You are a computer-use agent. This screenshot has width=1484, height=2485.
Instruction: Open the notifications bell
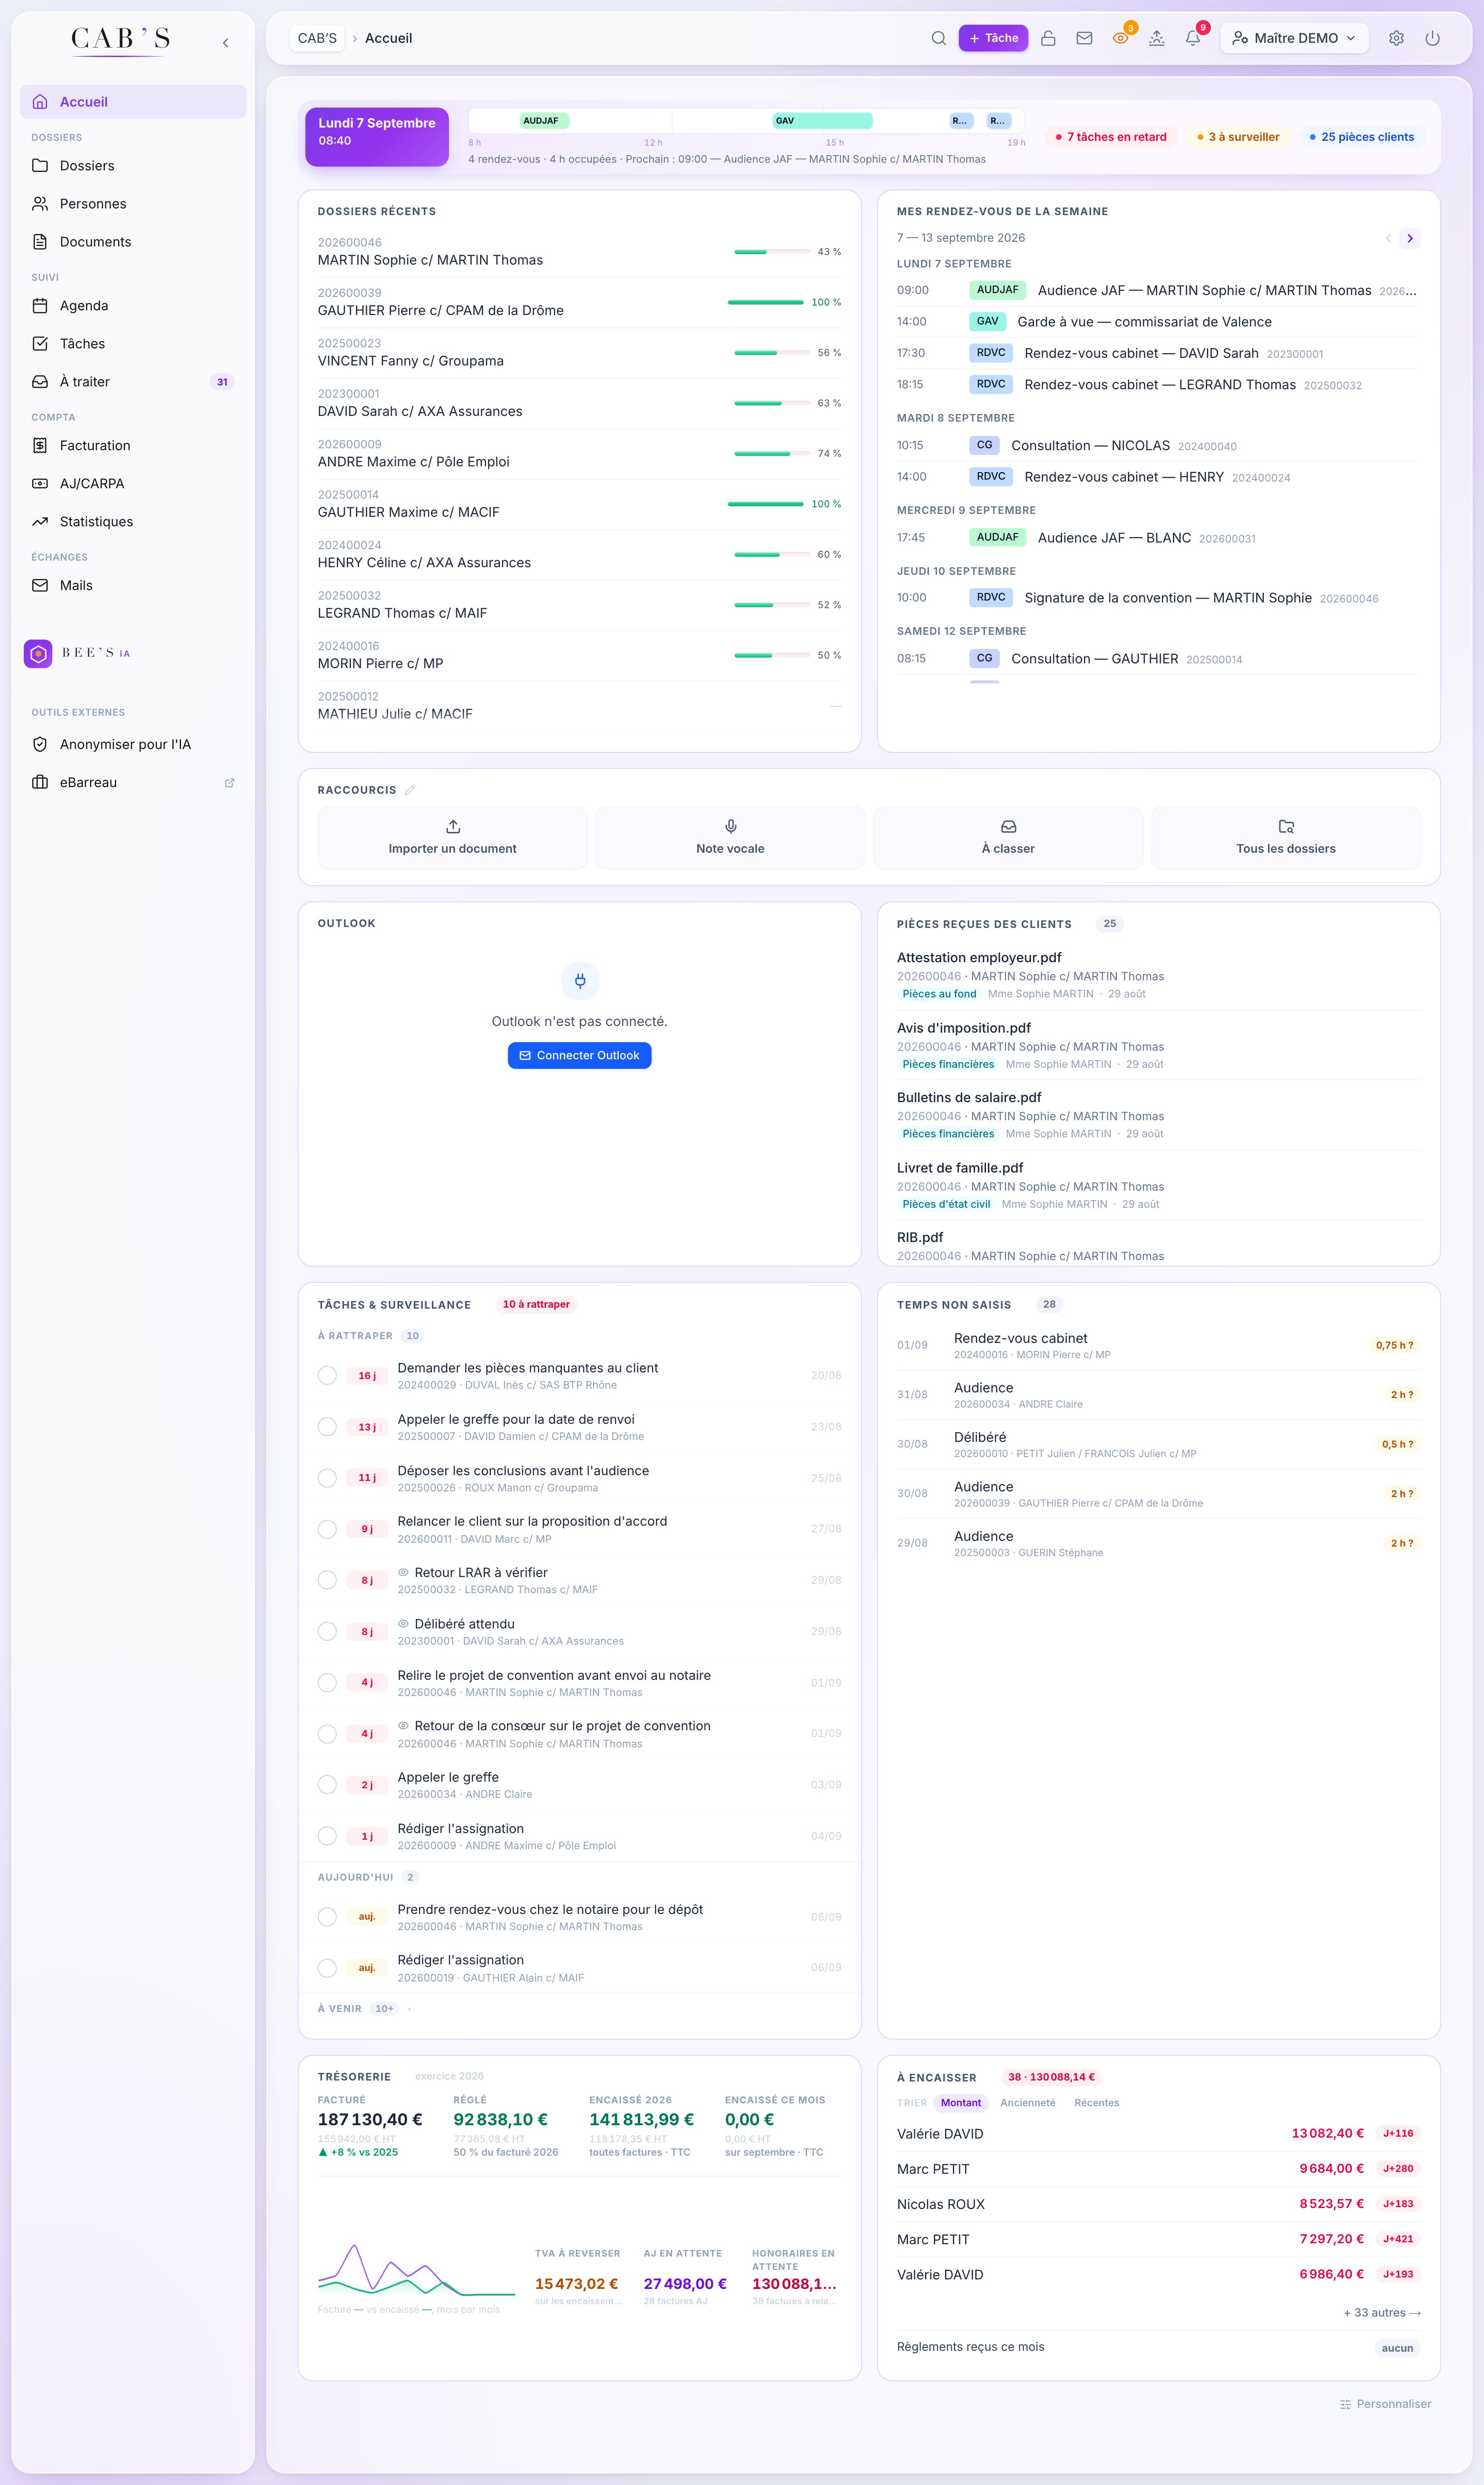(1193, 38)
